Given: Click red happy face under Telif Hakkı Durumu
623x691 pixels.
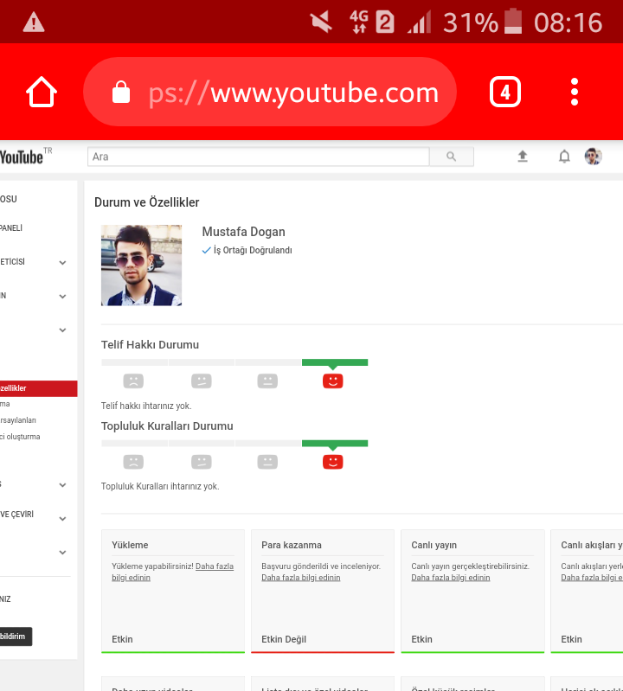Looking at the screenshot, I should [x=333, y=381].
